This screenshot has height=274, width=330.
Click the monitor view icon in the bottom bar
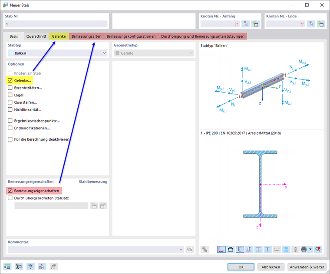point(30,267)
